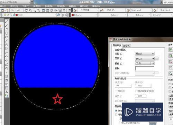The height and width of the screenshot is (125, 173).
Task: Open the ISO-25 dimension style dropdown
Action: 115,10
